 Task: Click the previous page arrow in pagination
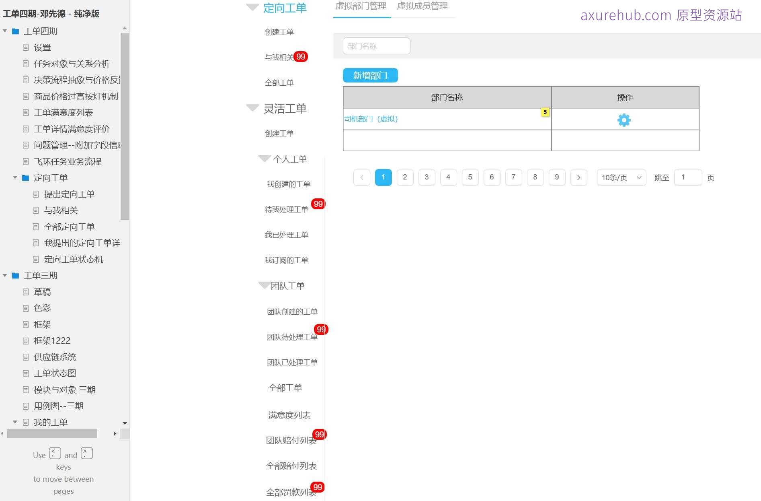click(x=361, y=177)
